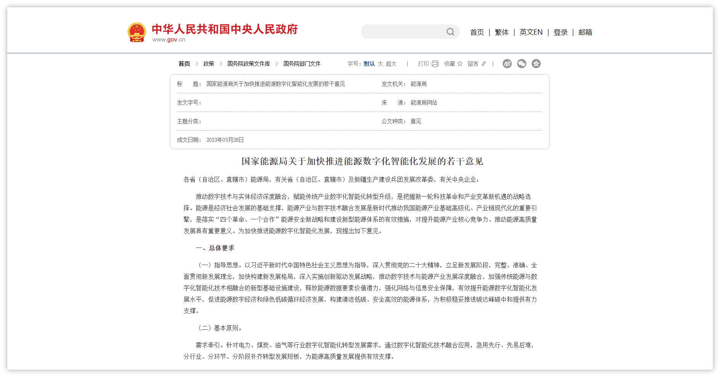Click the print icon next to 打印
Image resolution: width=721 pixels, height=377 pixels.
tap(435, 64)
